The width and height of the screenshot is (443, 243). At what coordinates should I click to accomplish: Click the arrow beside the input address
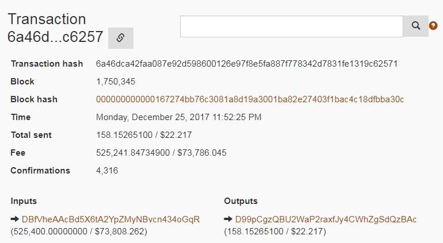coord(15,219)
